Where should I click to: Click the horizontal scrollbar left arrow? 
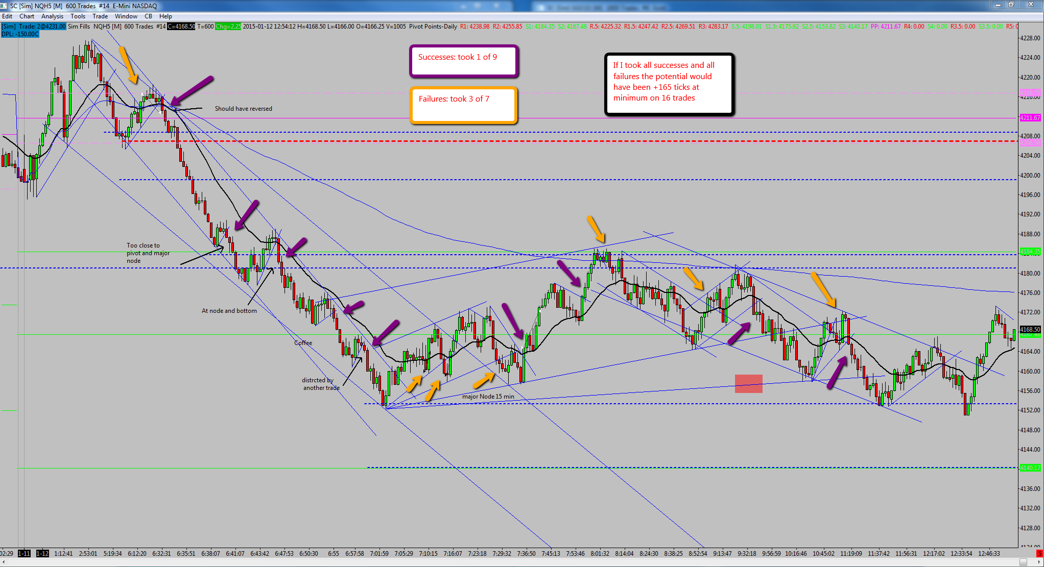(x=4, y=562)
